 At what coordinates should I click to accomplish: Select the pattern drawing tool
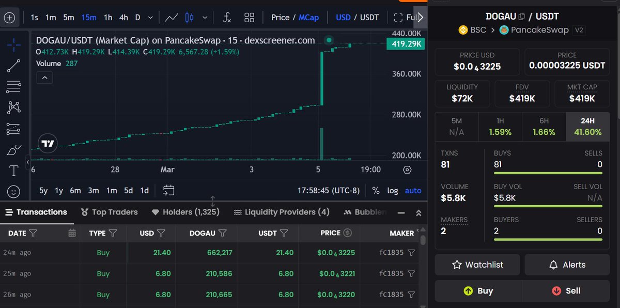[x=14, y=107]
